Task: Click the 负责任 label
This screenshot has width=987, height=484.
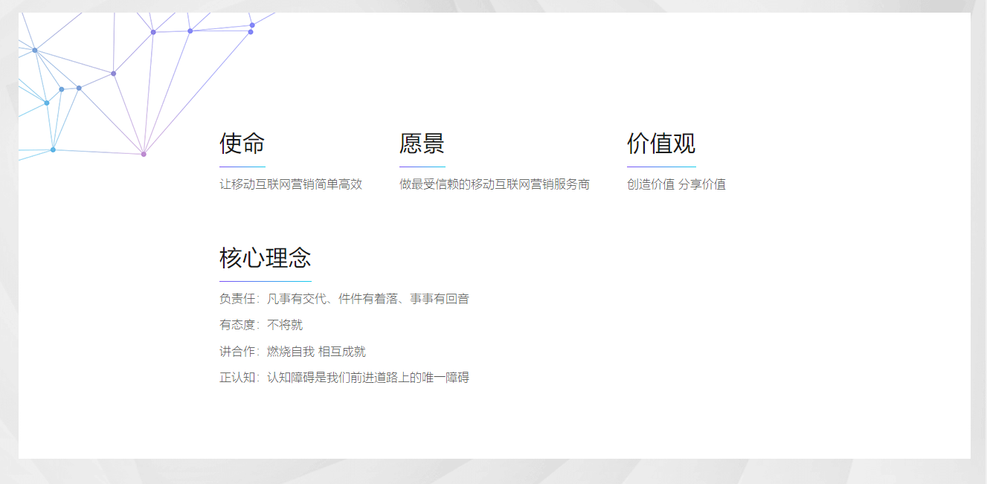Action: coord(237,299)
